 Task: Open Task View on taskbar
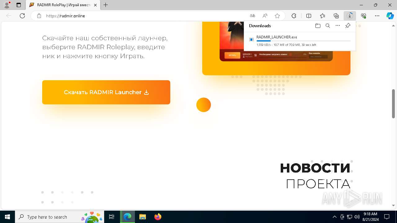pyautogui.click(x=112, y=217)
